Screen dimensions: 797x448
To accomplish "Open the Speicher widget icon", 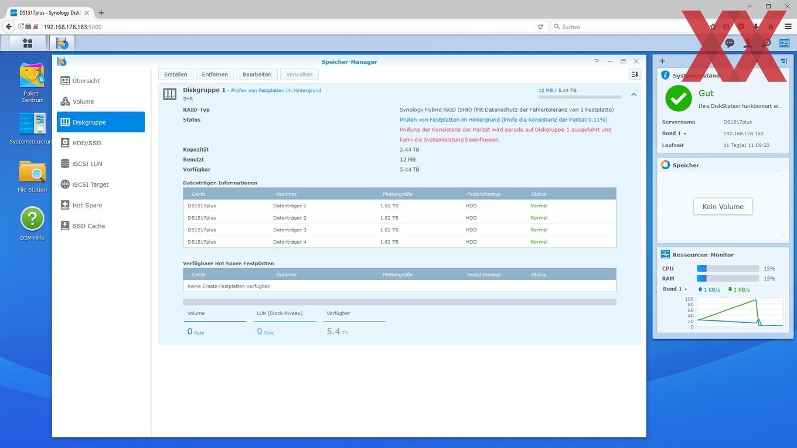I will click(665, 165).
